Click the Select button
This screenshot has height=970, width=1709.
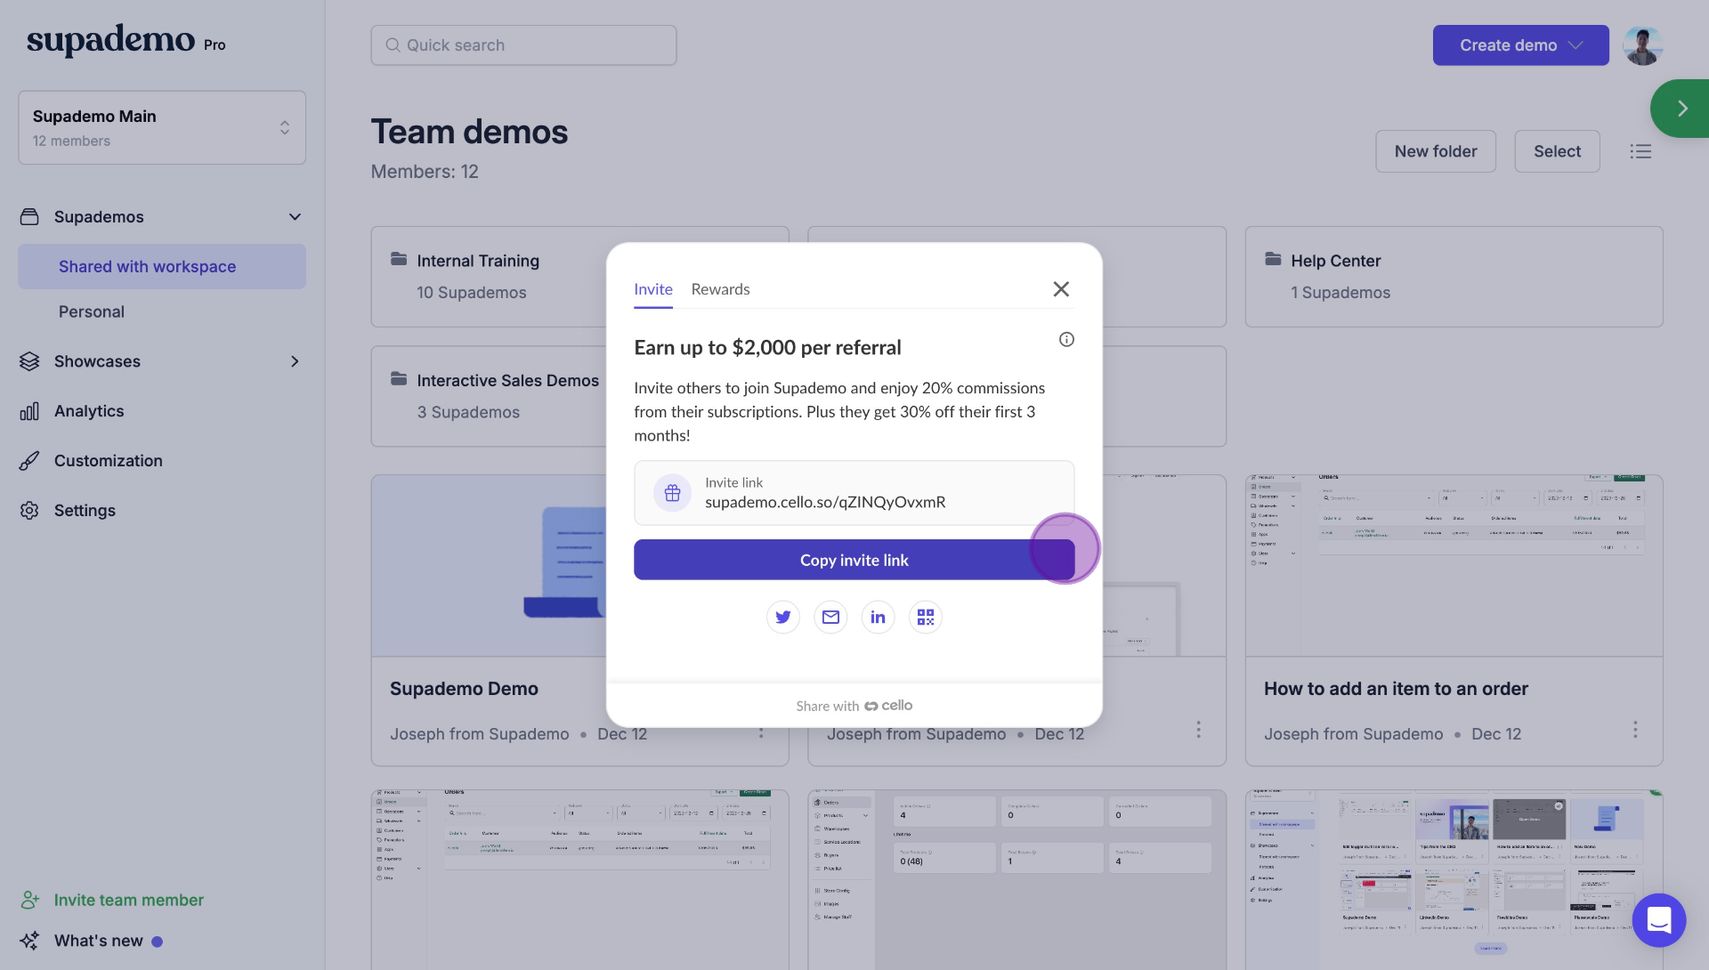[1557, 151]
